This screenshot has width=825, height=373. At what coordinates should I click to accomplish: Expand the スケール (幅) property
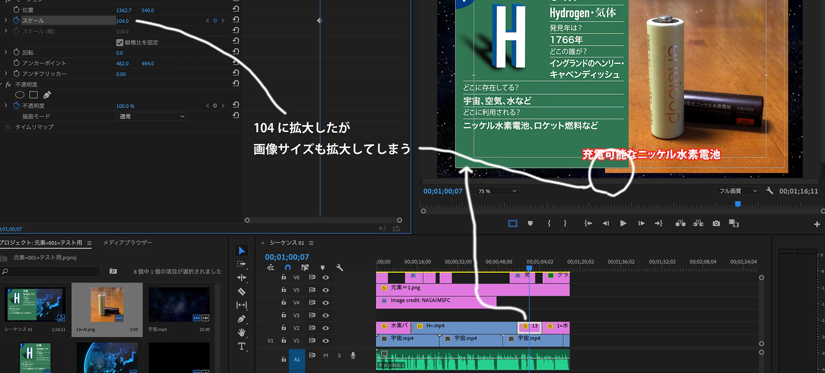tap(6, 31)
